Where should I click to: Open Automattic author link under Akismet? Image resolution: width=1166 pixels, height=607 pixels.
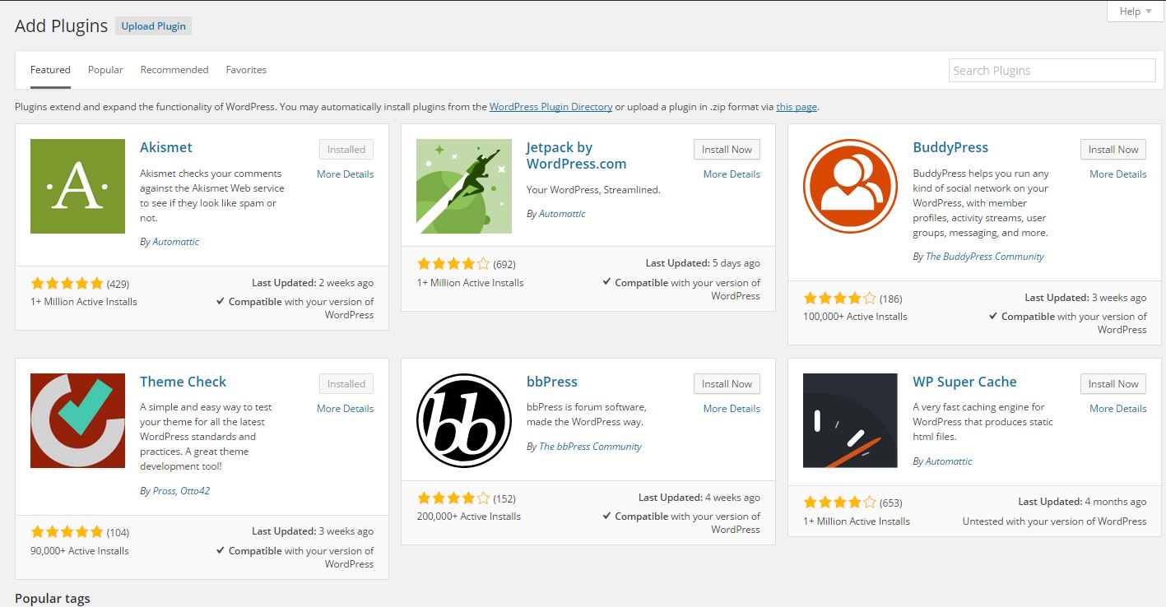tap(176, 242)
